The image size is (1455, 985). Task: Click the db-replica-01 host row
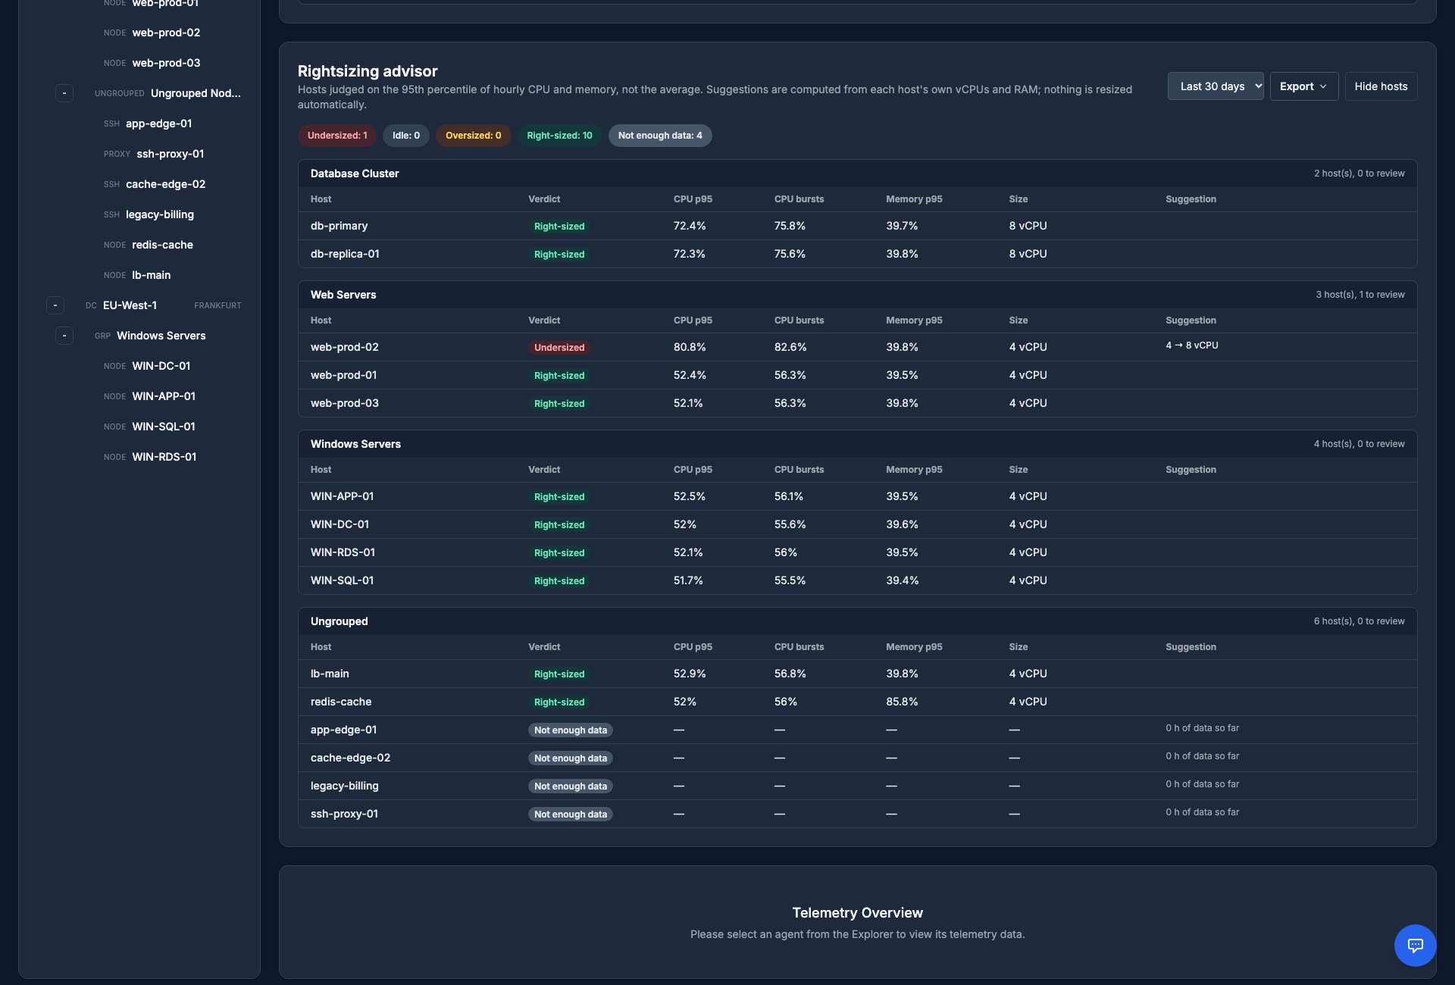(857, 254)
